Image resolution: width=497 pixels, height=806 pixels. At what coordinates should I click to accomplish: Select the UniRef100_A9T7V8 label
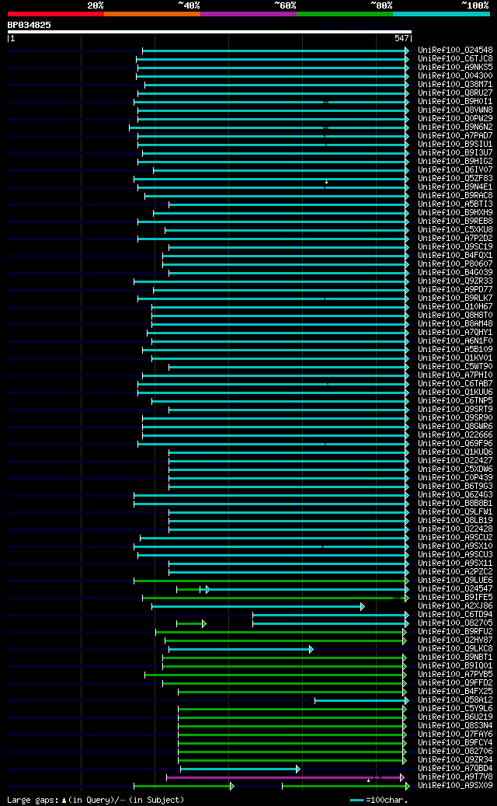[455, 778]
